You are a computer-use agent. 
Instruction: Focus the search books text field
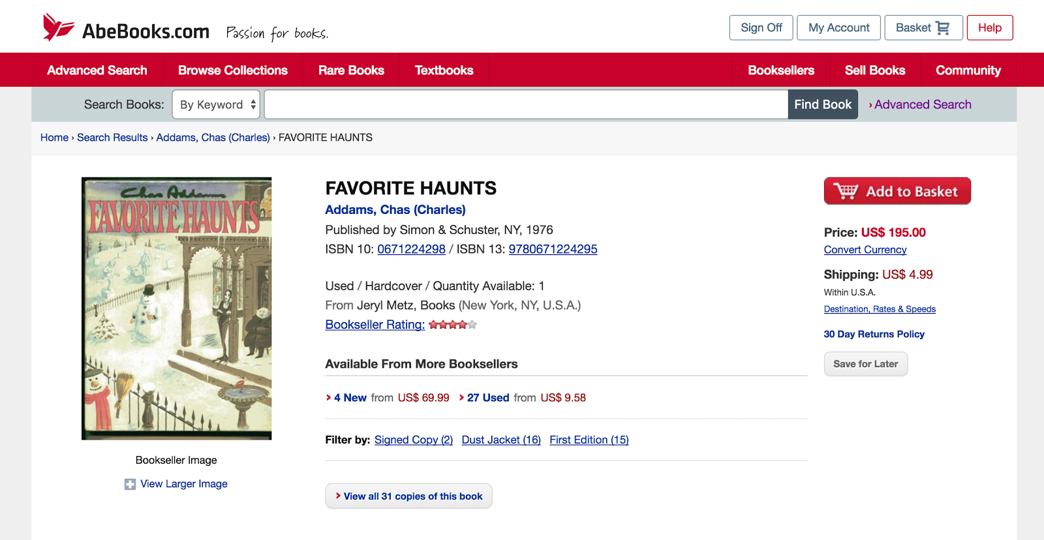pyautogui.click(x=525, y=104)
